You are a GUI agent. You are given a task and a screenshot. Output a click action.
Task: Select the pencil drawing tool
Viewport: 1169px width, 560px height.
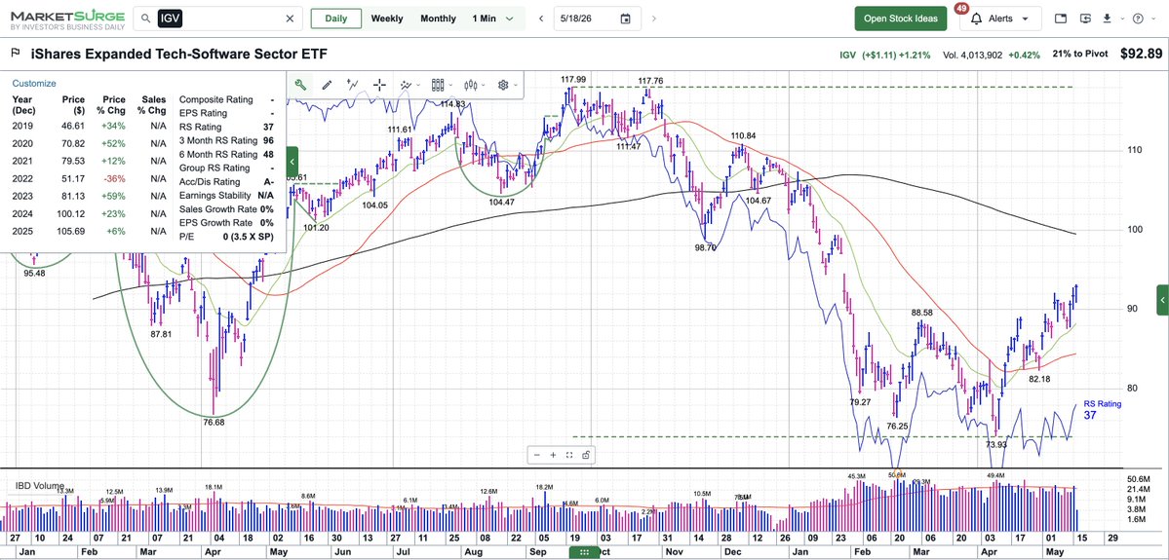pyautogui.click(x=327, y=85)
